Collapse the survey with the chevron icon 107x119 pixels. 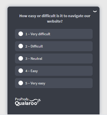[x=95, y=11]
